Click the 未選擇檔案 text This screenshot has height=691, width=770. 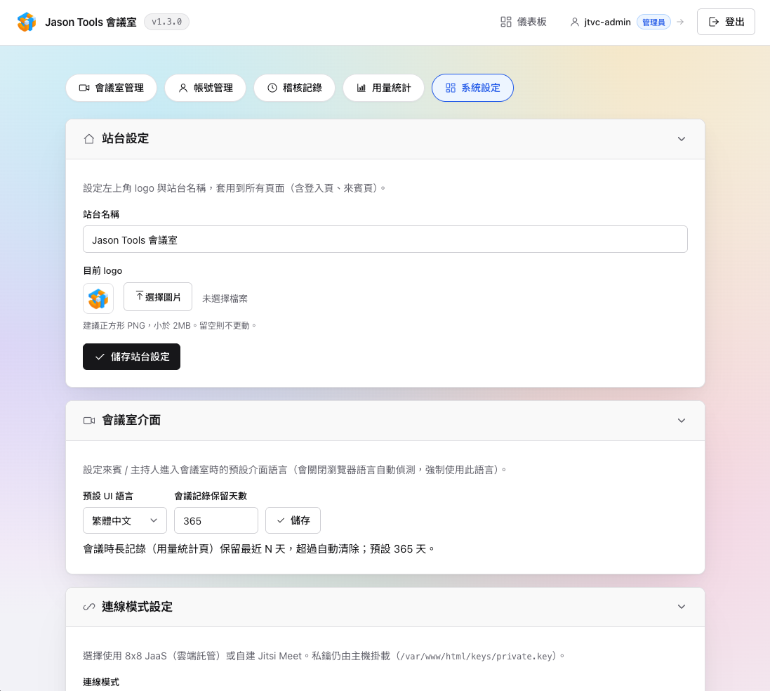[225, 299]
